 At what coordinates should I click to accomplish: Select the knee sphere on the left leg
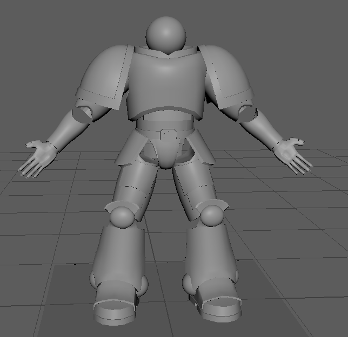[122, 217]
